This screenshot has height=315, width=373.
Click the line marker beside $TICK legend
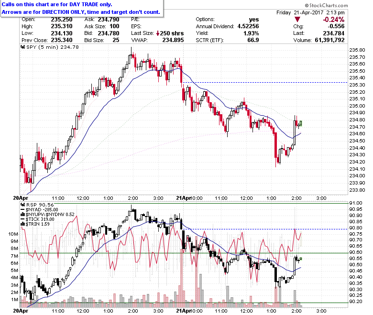coord(23,219)
